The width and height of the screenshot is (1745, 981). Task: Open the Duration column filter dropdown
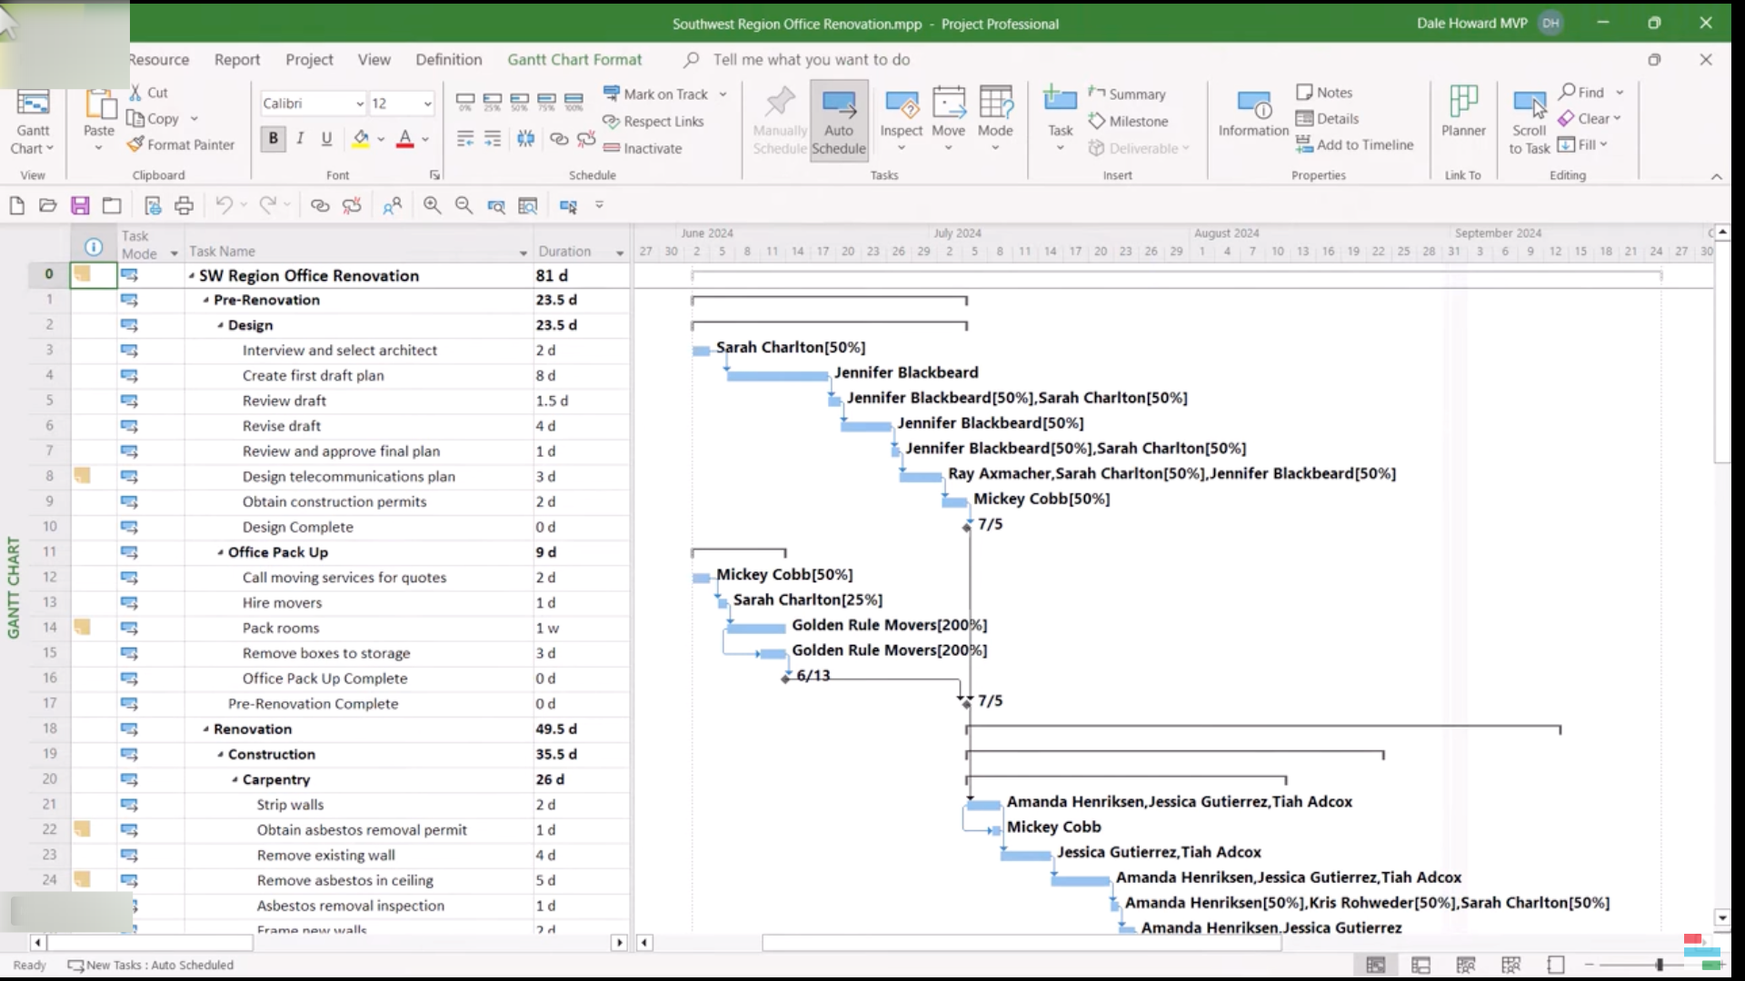coord(620,253)
